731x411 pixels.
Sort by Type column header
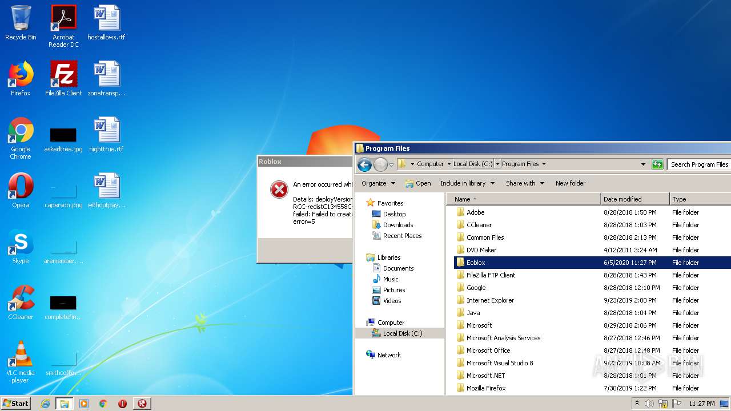pos(700,199)
